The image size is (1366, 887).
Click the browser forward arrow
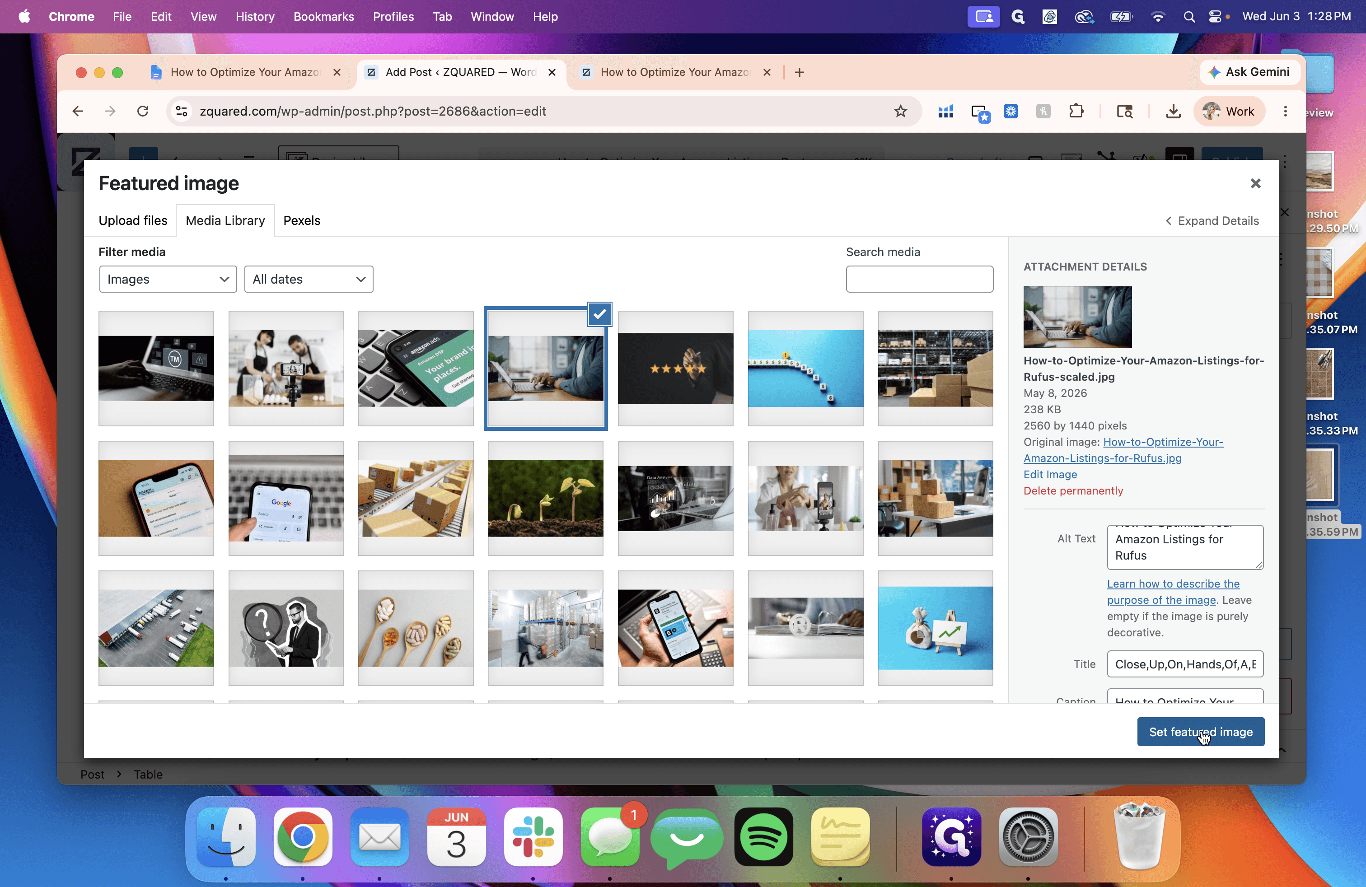[x=110, y=111]
